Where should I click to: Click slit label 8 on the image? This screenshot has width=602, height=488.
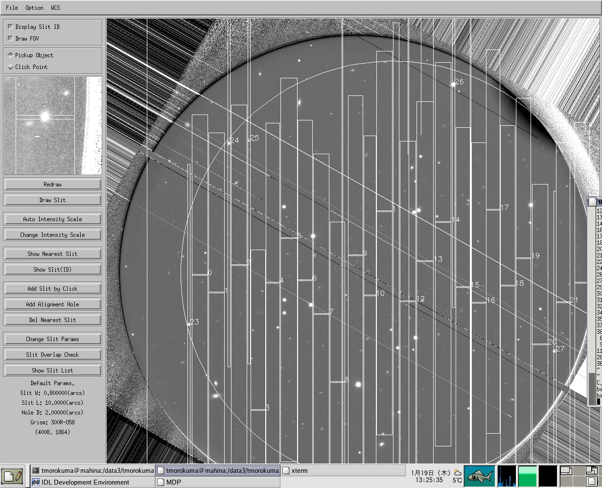347,380
